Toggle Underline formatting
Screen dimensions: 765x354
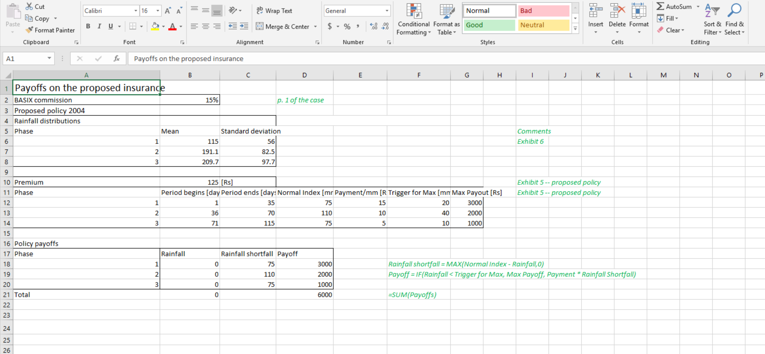click(x=111, y=26)
